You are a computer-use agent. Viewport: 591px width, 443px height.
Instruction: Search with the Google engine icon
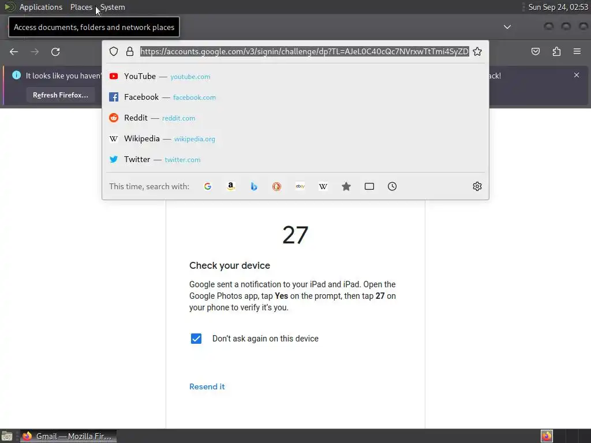[x=208, y=186]
